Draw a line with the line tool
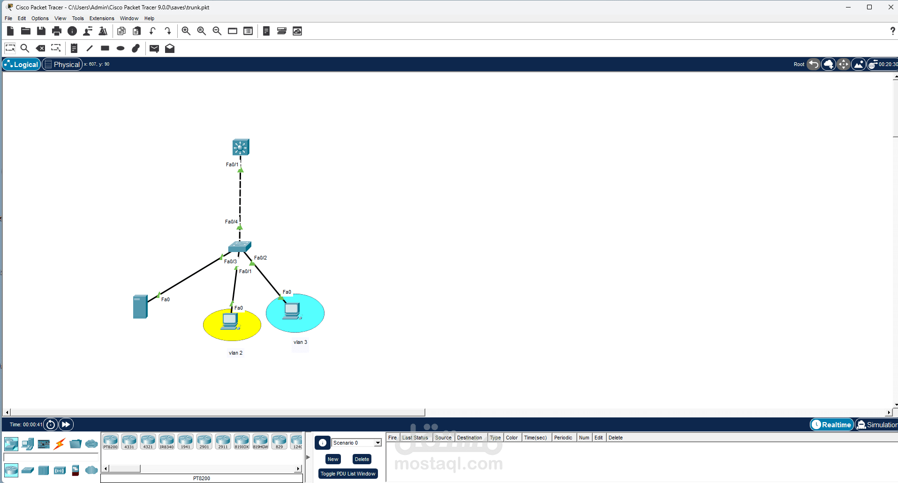 point(90,48)
